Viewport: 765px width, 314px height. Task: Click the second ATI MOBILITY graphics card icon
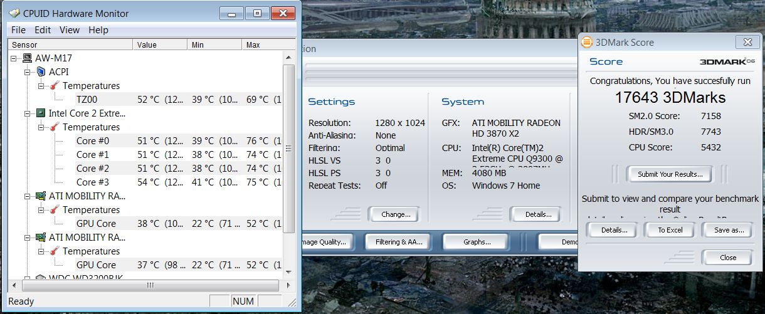(40, 238)
